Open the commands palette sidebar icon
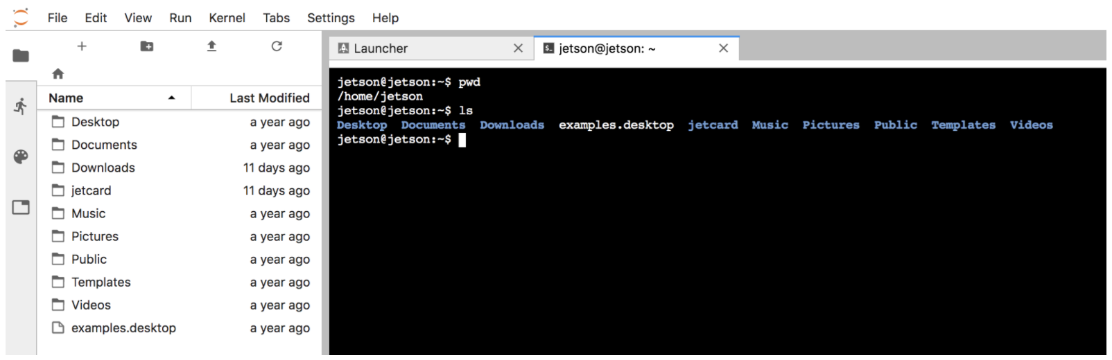The height and width of the screenshot is (360, 1112). (x=21, y=156)
